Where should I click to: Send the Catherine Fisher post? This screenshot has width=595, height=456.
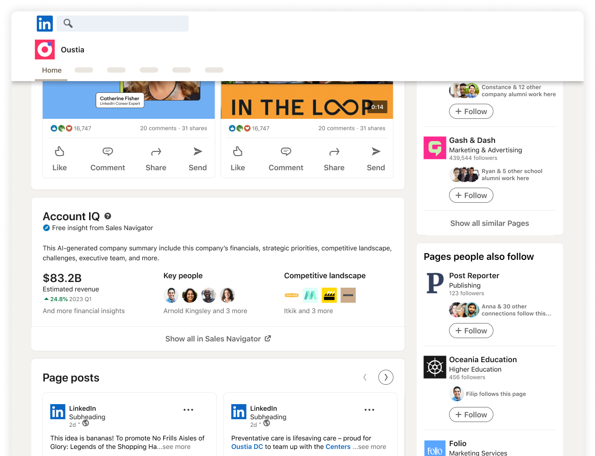(x=198, y=159)
